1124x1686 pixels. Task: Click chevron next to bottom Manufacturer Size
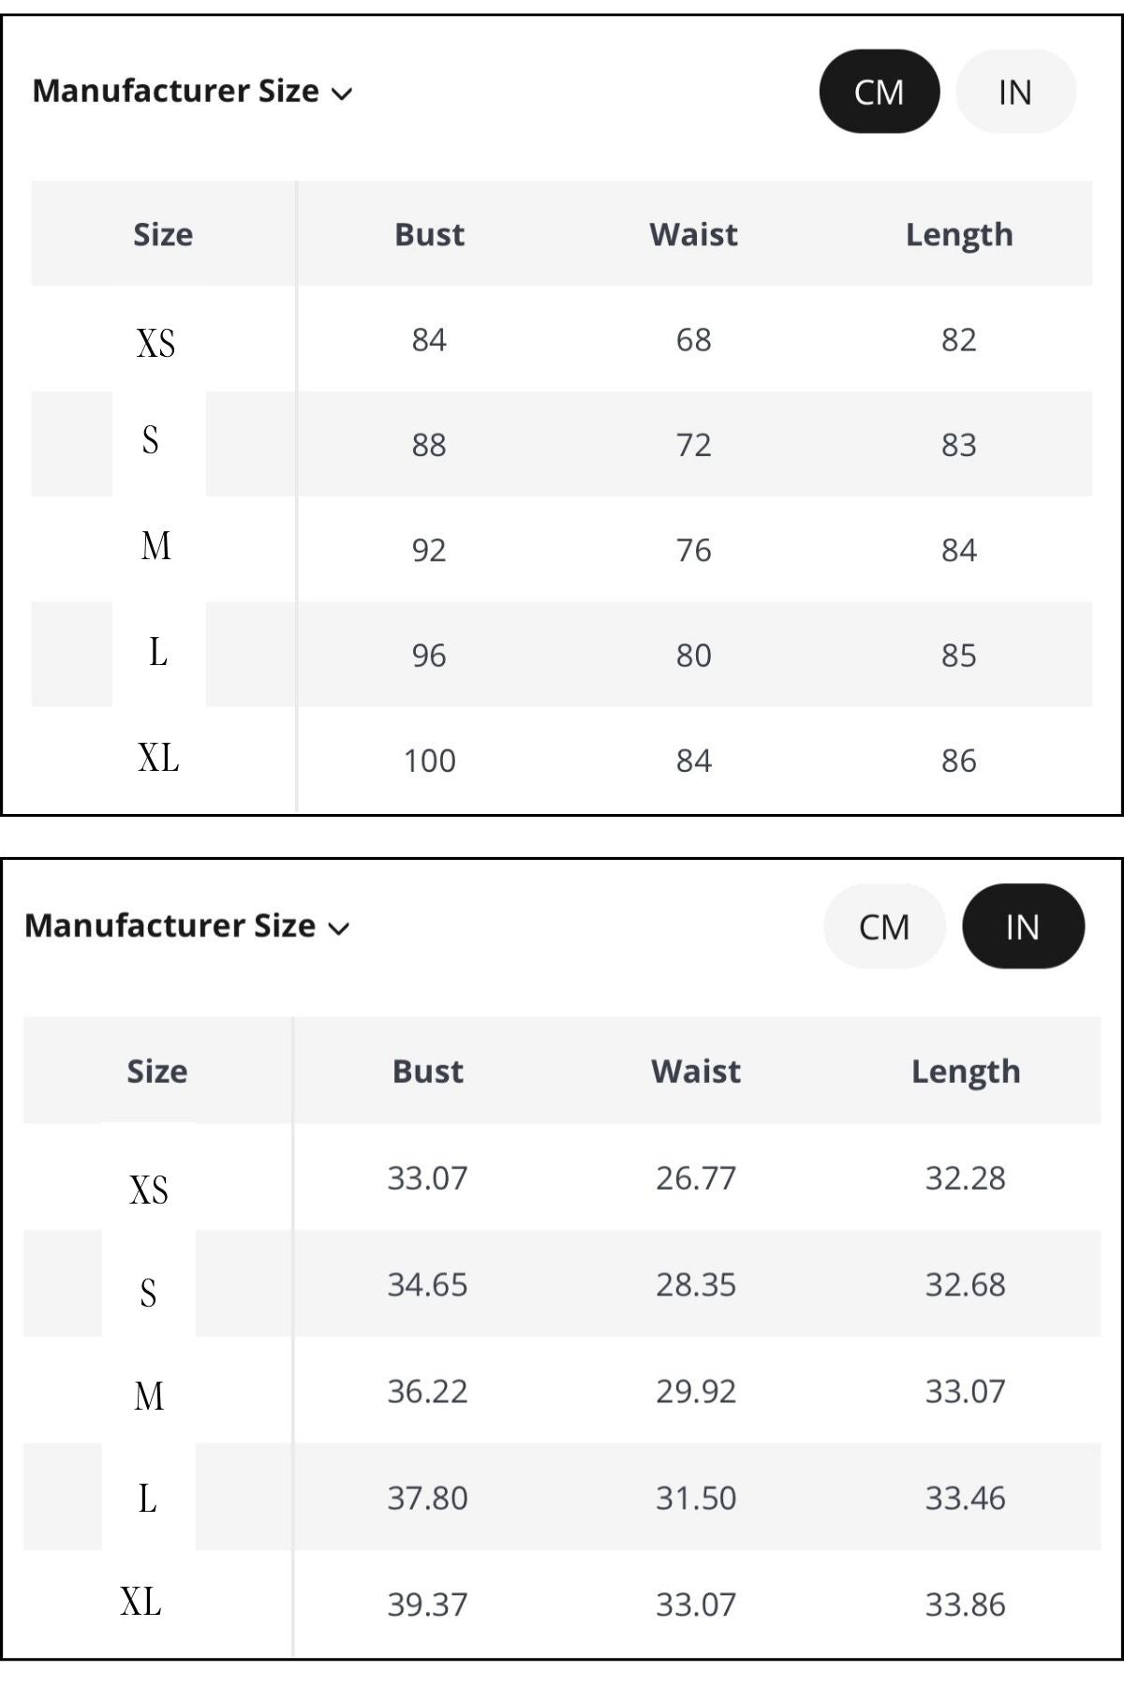pos(339,928)
